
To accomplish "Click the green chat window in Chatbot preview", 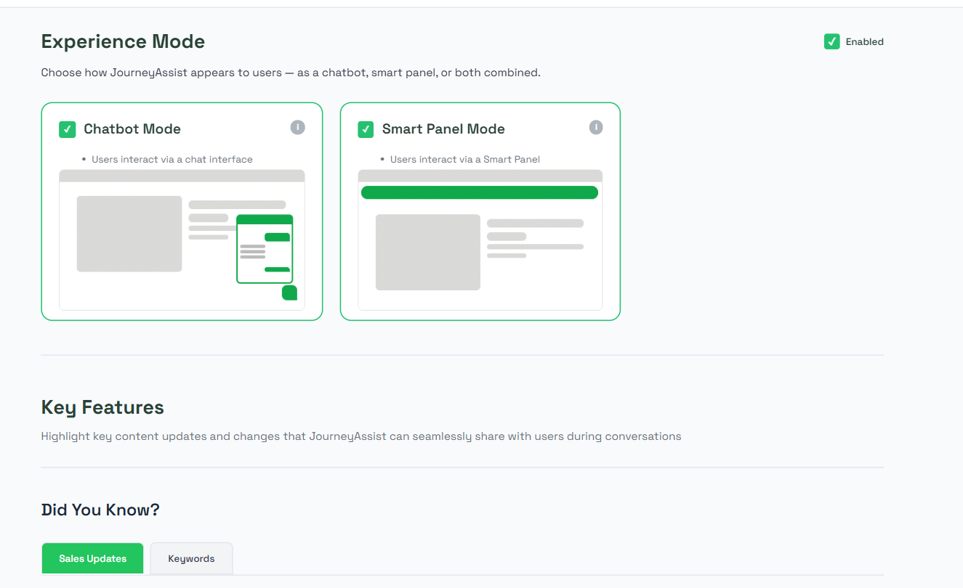I will pos(265,250).
